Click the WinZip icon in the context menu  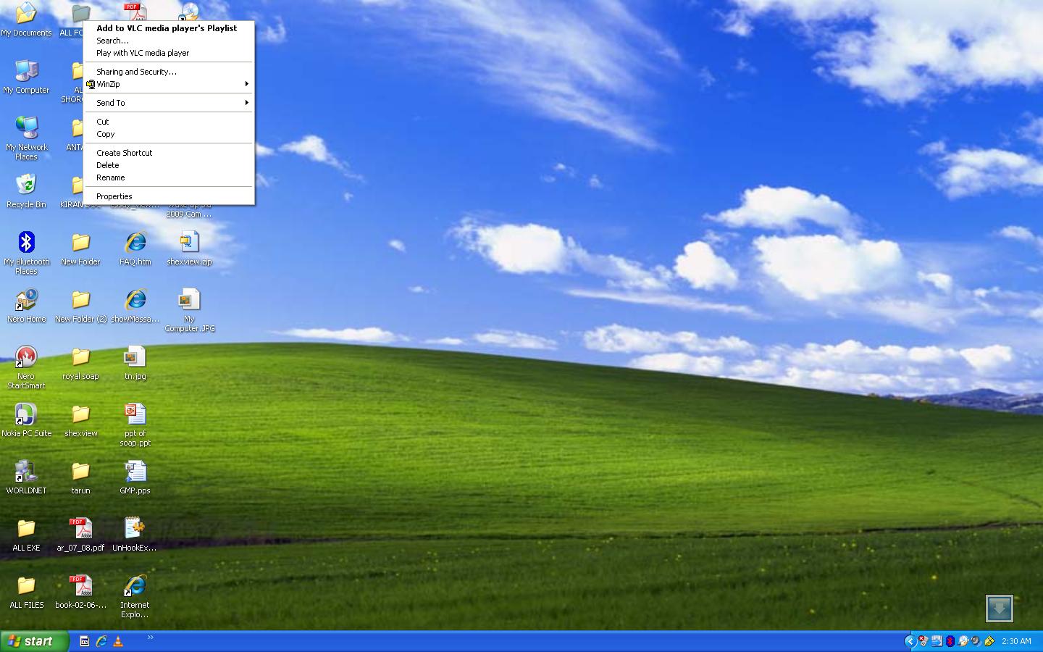[91, 84]
